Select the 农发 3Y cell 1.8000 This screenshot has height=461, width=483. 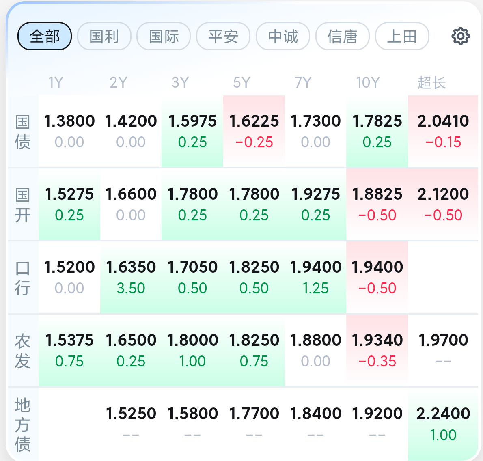click(192, 351)
